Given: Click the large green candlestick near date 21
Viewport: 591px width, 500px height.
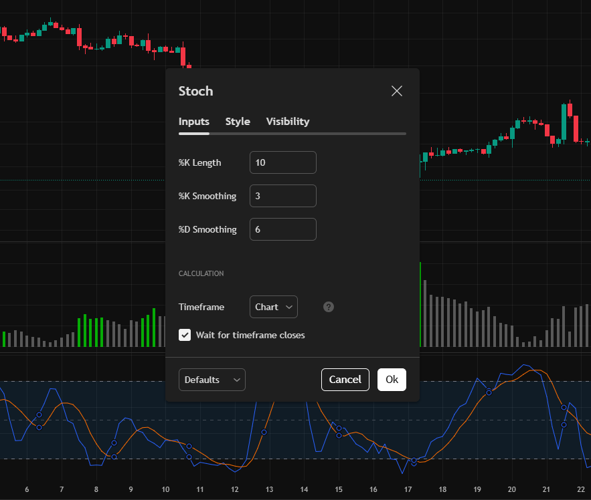Looking at the screenshot, I should [x=564, y=122].
